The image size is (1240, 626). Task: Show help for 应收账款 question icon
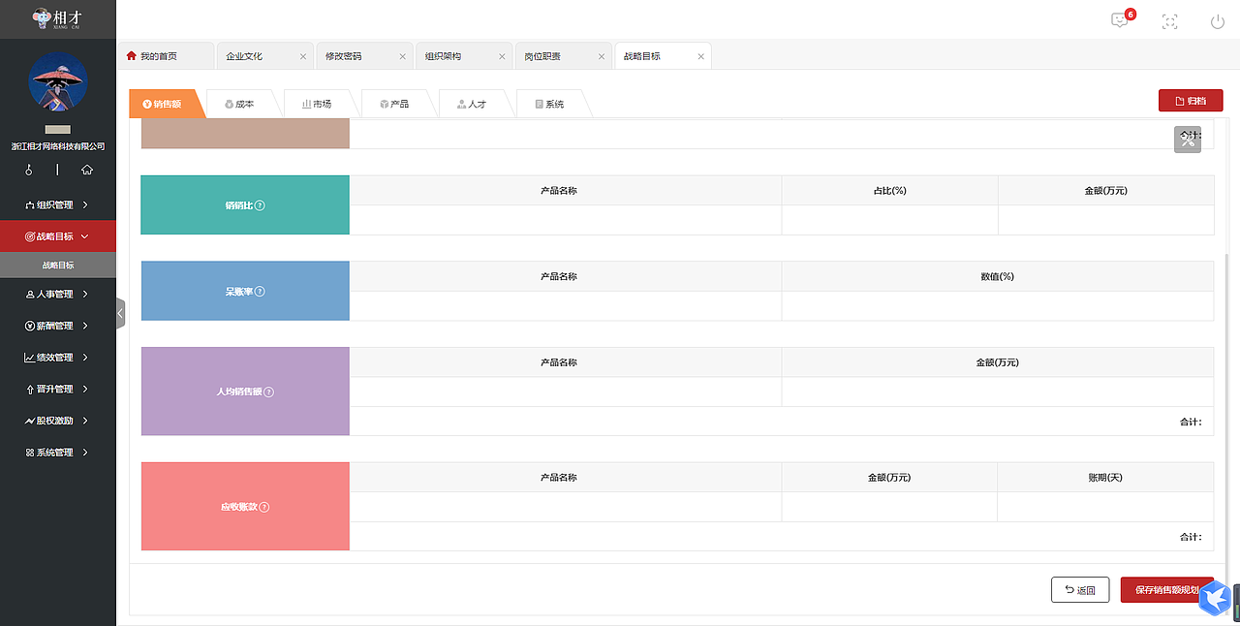264,507
